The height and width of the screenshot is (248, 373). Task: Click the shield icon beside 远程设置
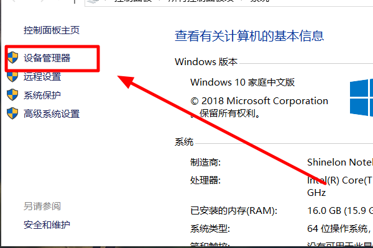pyautogui.click(x=12, y=76)
